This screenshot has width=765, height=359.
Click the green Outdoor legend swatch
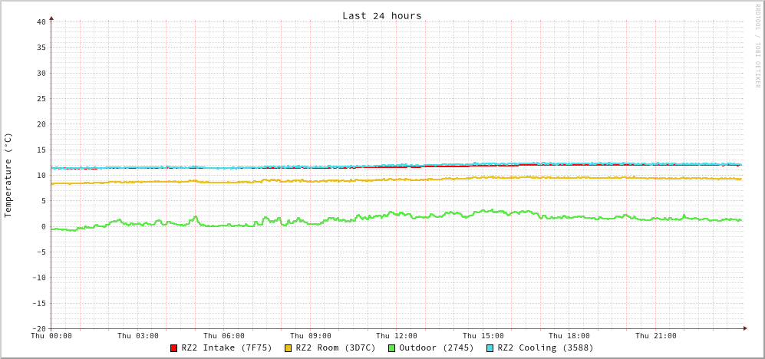[x=391, y=348]
